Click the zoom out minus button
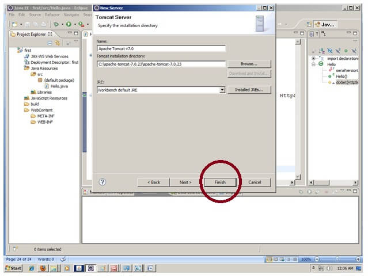This screenshot has height=278, width=368. point(317,259)
